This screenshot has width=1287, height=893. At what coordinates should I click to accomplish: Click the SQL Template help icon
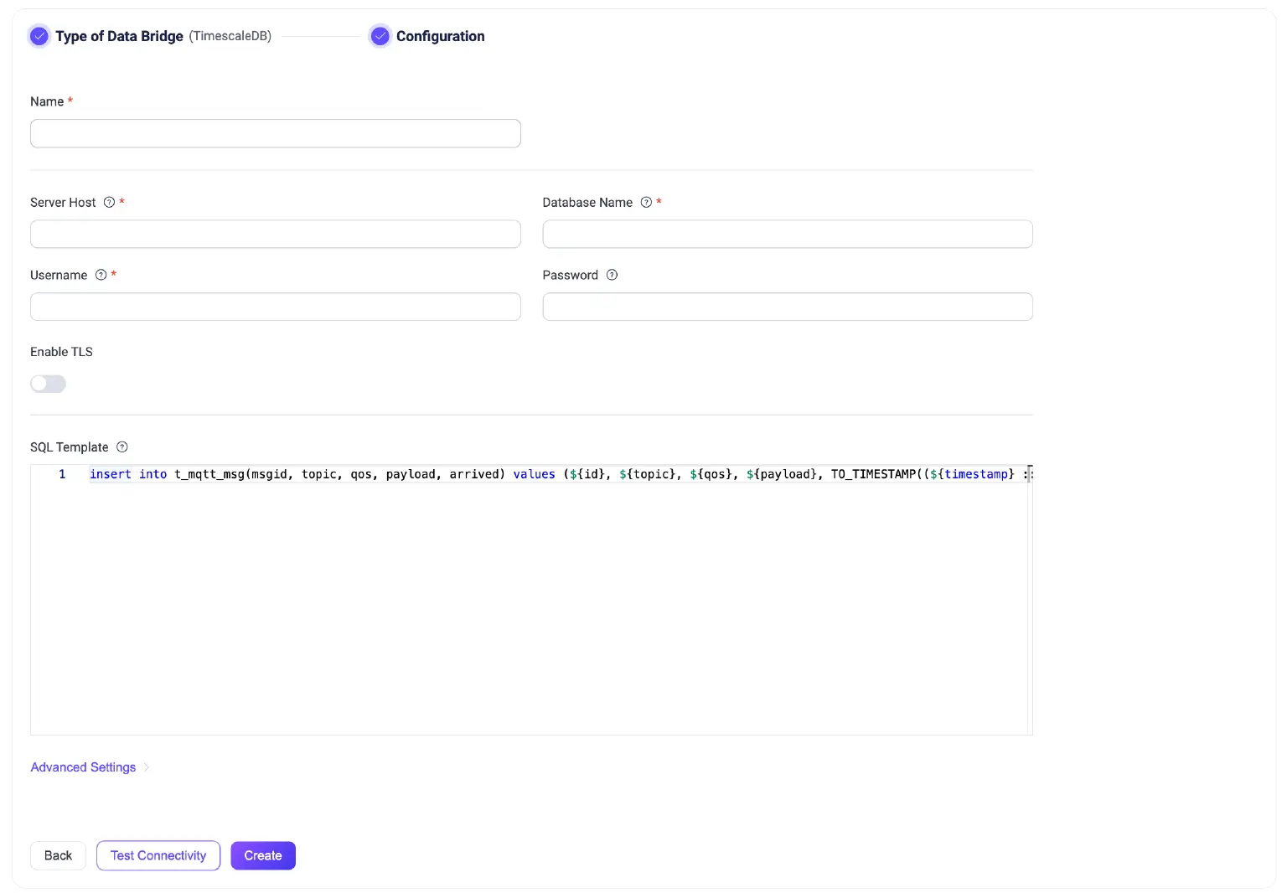pyautogui.click(x=122, y=447)
